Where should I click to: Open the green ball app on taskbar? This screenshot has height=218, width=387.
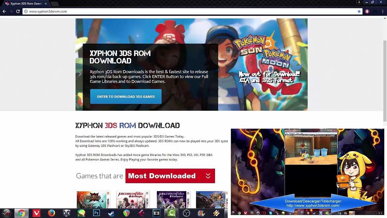(81, 213)
